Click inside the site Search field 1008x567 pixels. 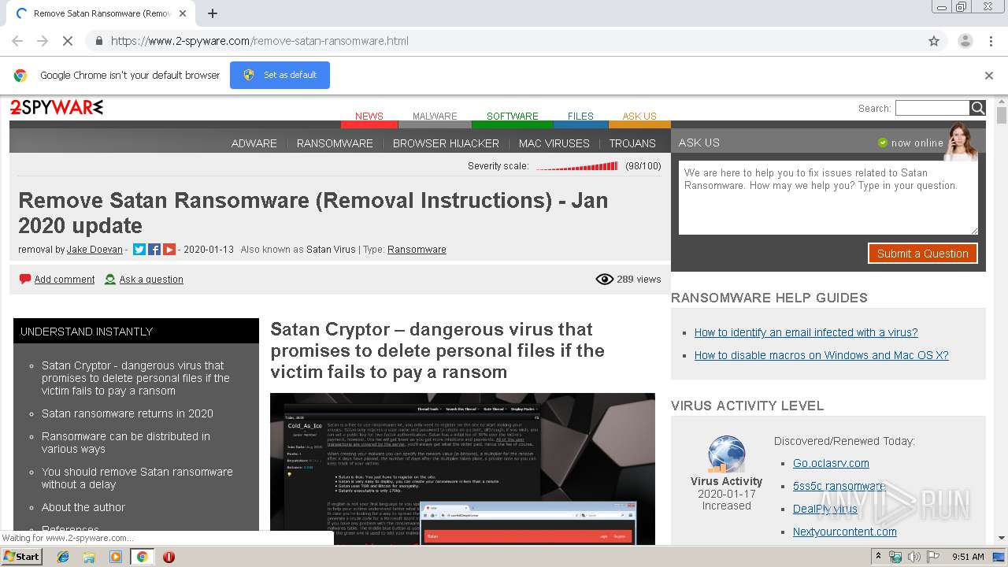pos(932,108)
